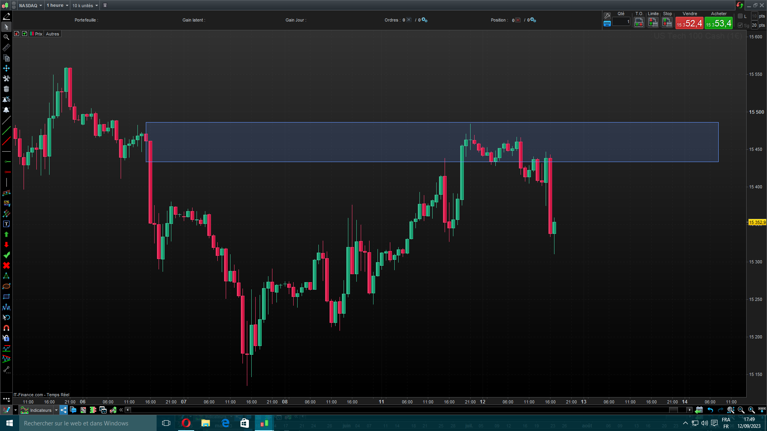Click the Qté quantity input field

tap(621, 22)
